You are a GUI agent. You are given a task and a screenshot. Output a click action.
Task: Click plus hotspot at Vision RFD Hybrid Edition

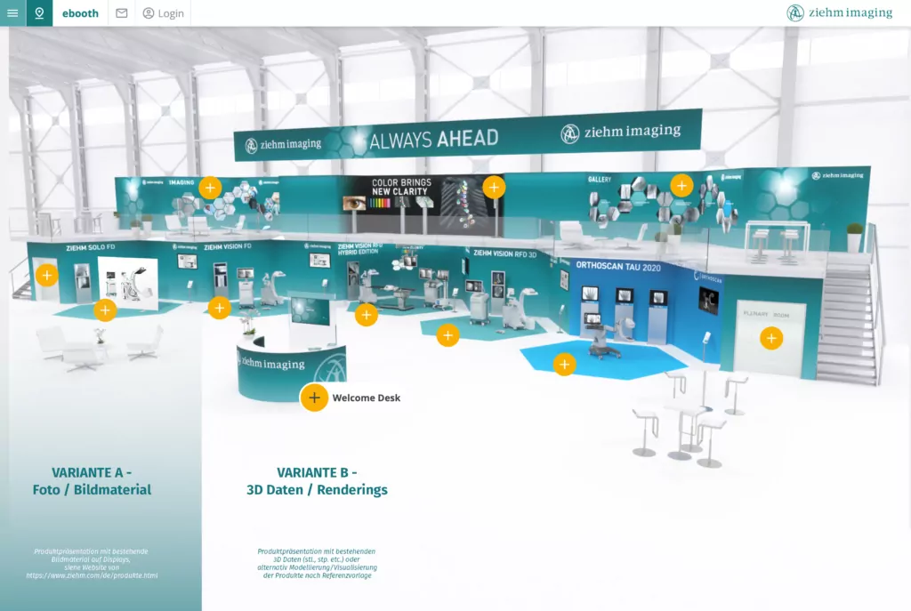point(366,315)
